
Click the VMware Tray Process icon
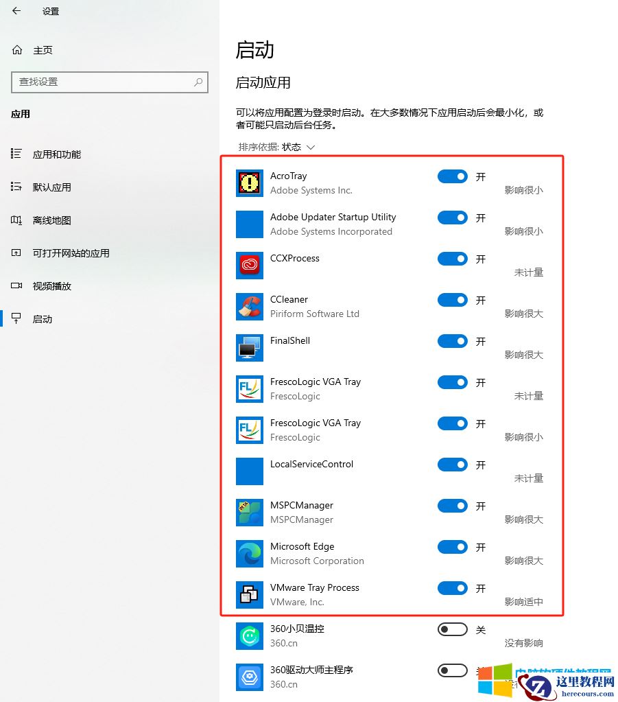coord(249,594)
